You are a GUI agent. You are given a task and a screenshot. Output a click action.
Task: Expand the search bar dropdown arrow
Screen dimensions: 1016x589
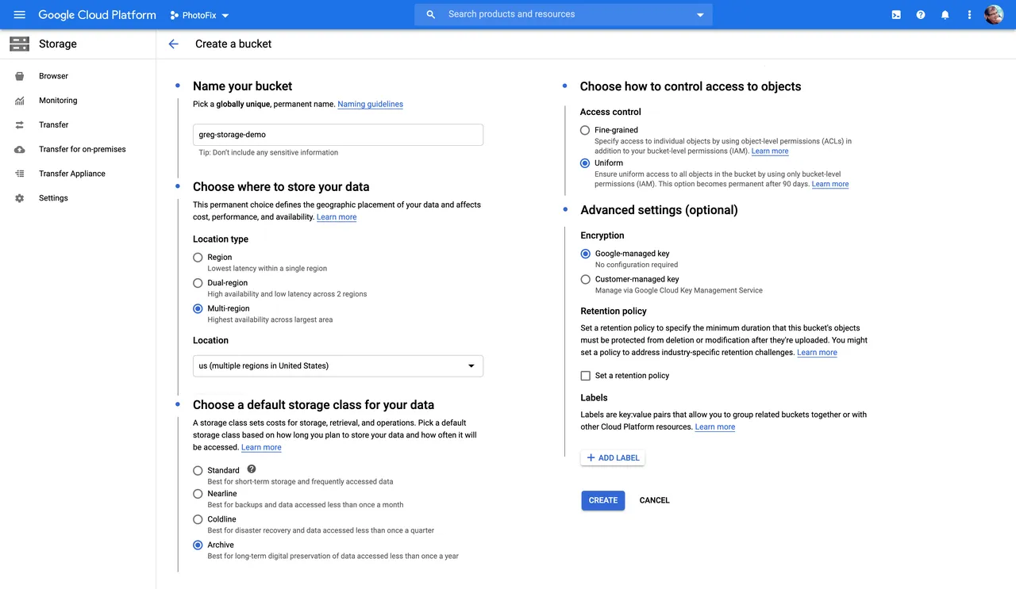(700, 15)
